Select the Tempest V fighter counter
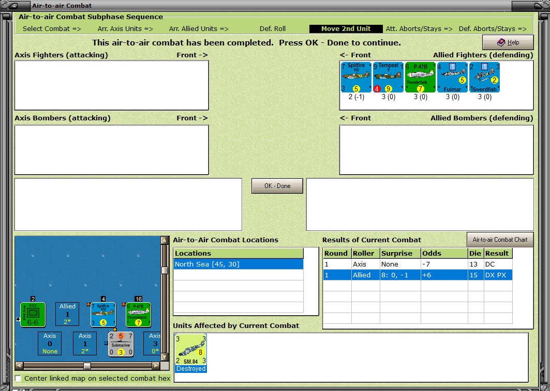The image size is (550, 391). (388, 77)
